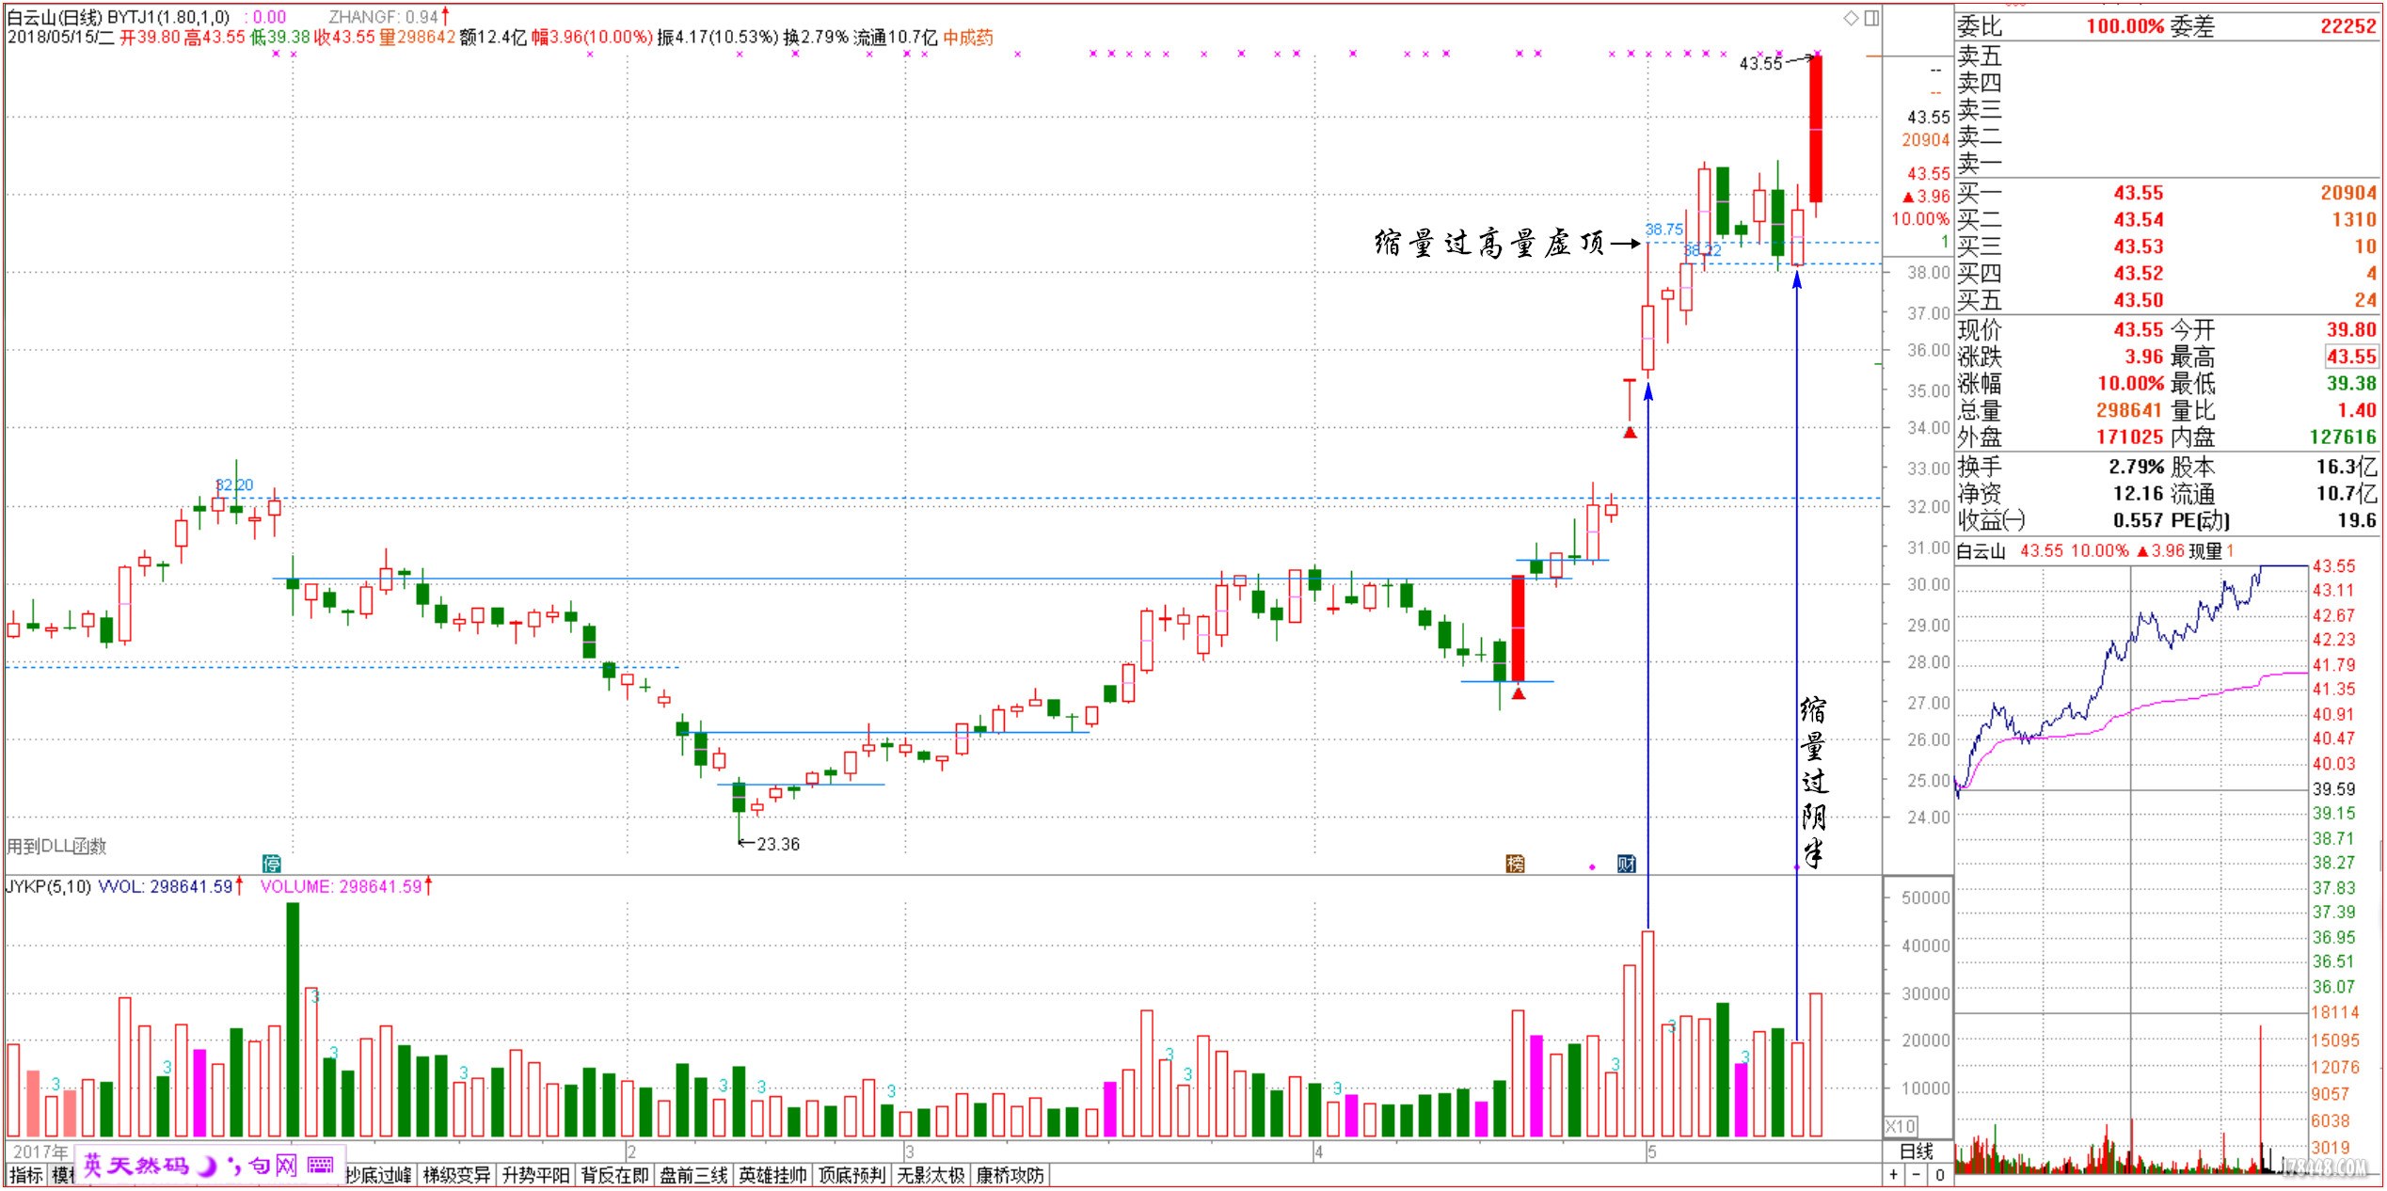Select the 盘前三线 indicator tab
2387x1191 pixels.
click(693, 1175)
